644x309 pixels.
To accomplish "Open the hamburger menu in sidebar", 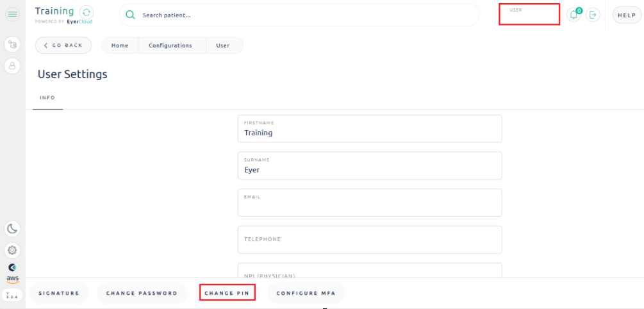I will tap(13, 14).
